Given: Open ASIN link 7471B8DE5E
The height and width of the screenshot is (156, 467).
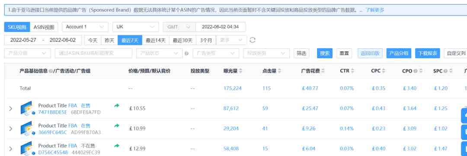Looking at the screenshot, I should point(53,112).
